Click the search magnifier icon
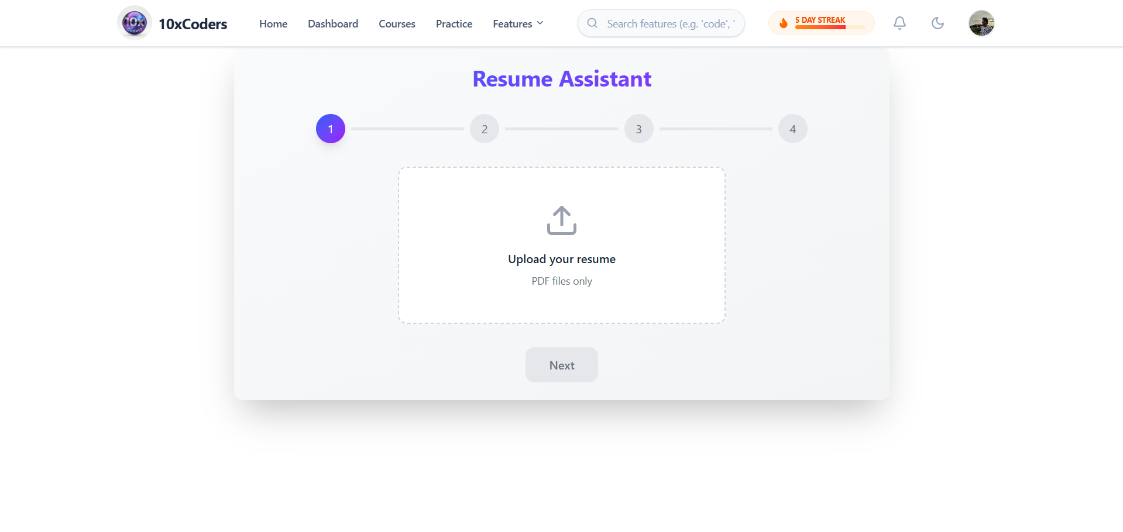The height and width of the screenshot is (532, 1123). (592, 23)
